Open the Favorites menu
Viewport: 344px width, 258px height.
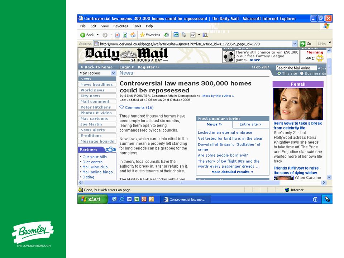(x=121, y=26)
